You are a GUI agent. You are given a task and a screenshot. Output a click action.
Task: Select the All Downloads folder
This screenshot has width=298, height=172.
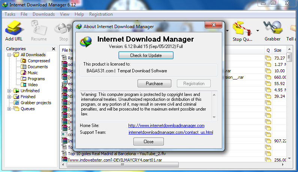click(x=30, y=55)
